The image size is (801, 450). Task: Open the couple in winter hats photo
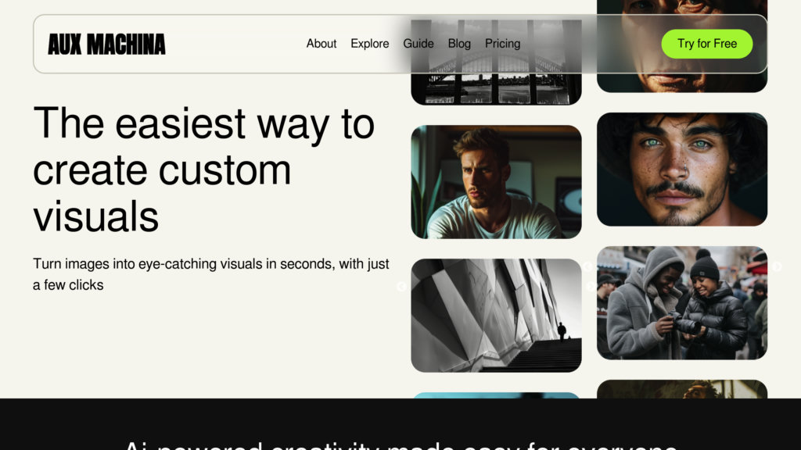(682, 303)
